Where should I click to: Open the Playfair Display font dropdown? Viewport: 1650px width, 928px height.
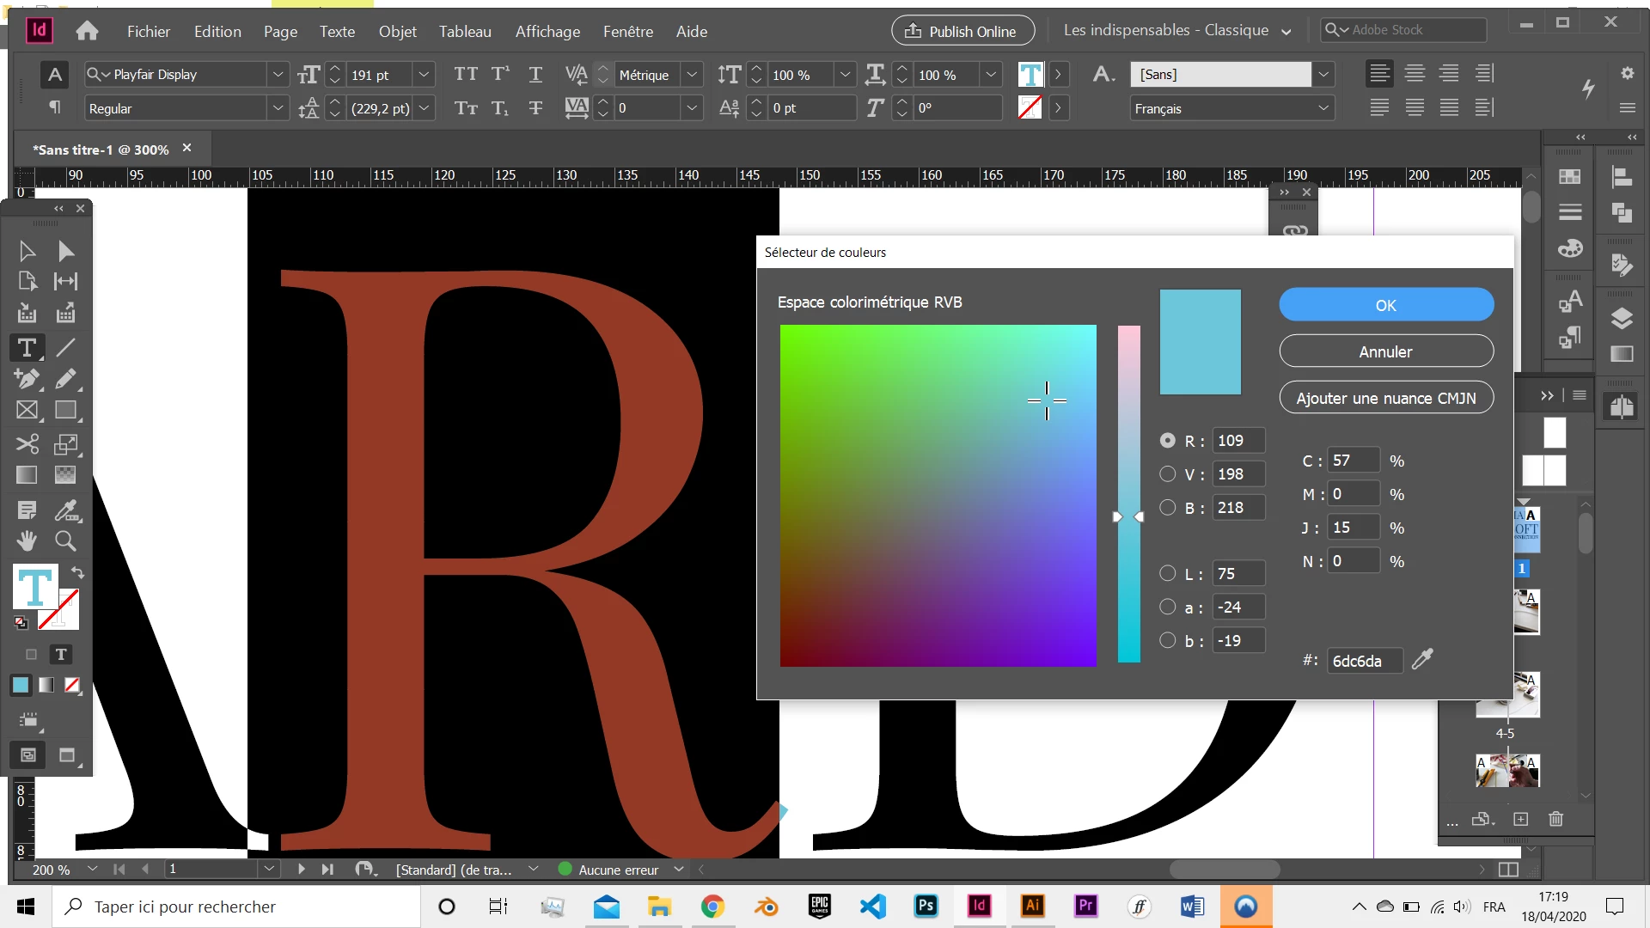point(278,75)
